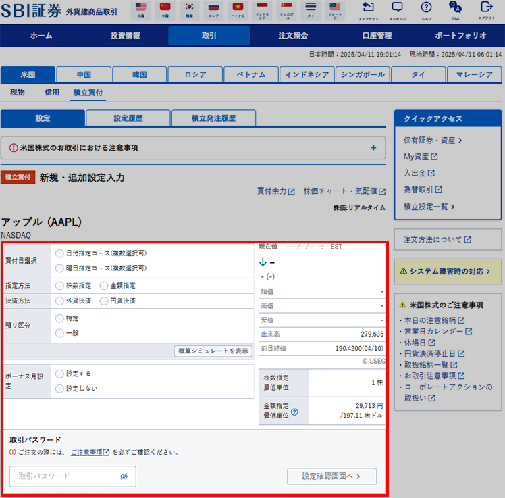Select 設定する for bonus month
Viewport: 505px width, 498px height.
[x=59, y=374]
